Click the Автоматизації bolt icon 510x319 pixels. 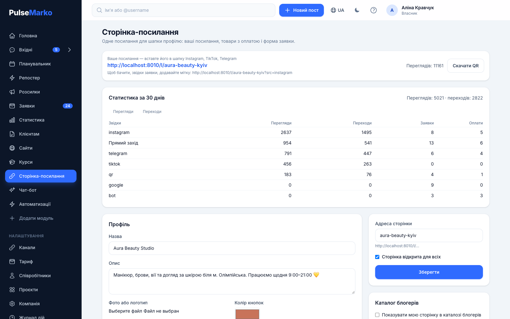tap(12, 204)
